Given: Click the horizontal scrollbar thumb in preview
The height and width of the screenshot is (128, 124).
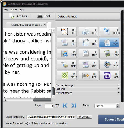Looking at the screenshot, I should tap(42, 100).
